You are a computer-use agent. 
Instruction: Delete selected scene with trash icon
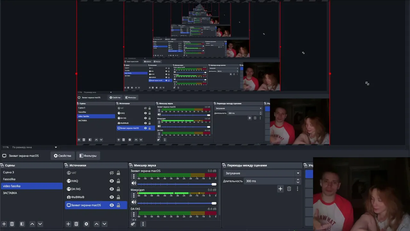[x=12, y=224]
